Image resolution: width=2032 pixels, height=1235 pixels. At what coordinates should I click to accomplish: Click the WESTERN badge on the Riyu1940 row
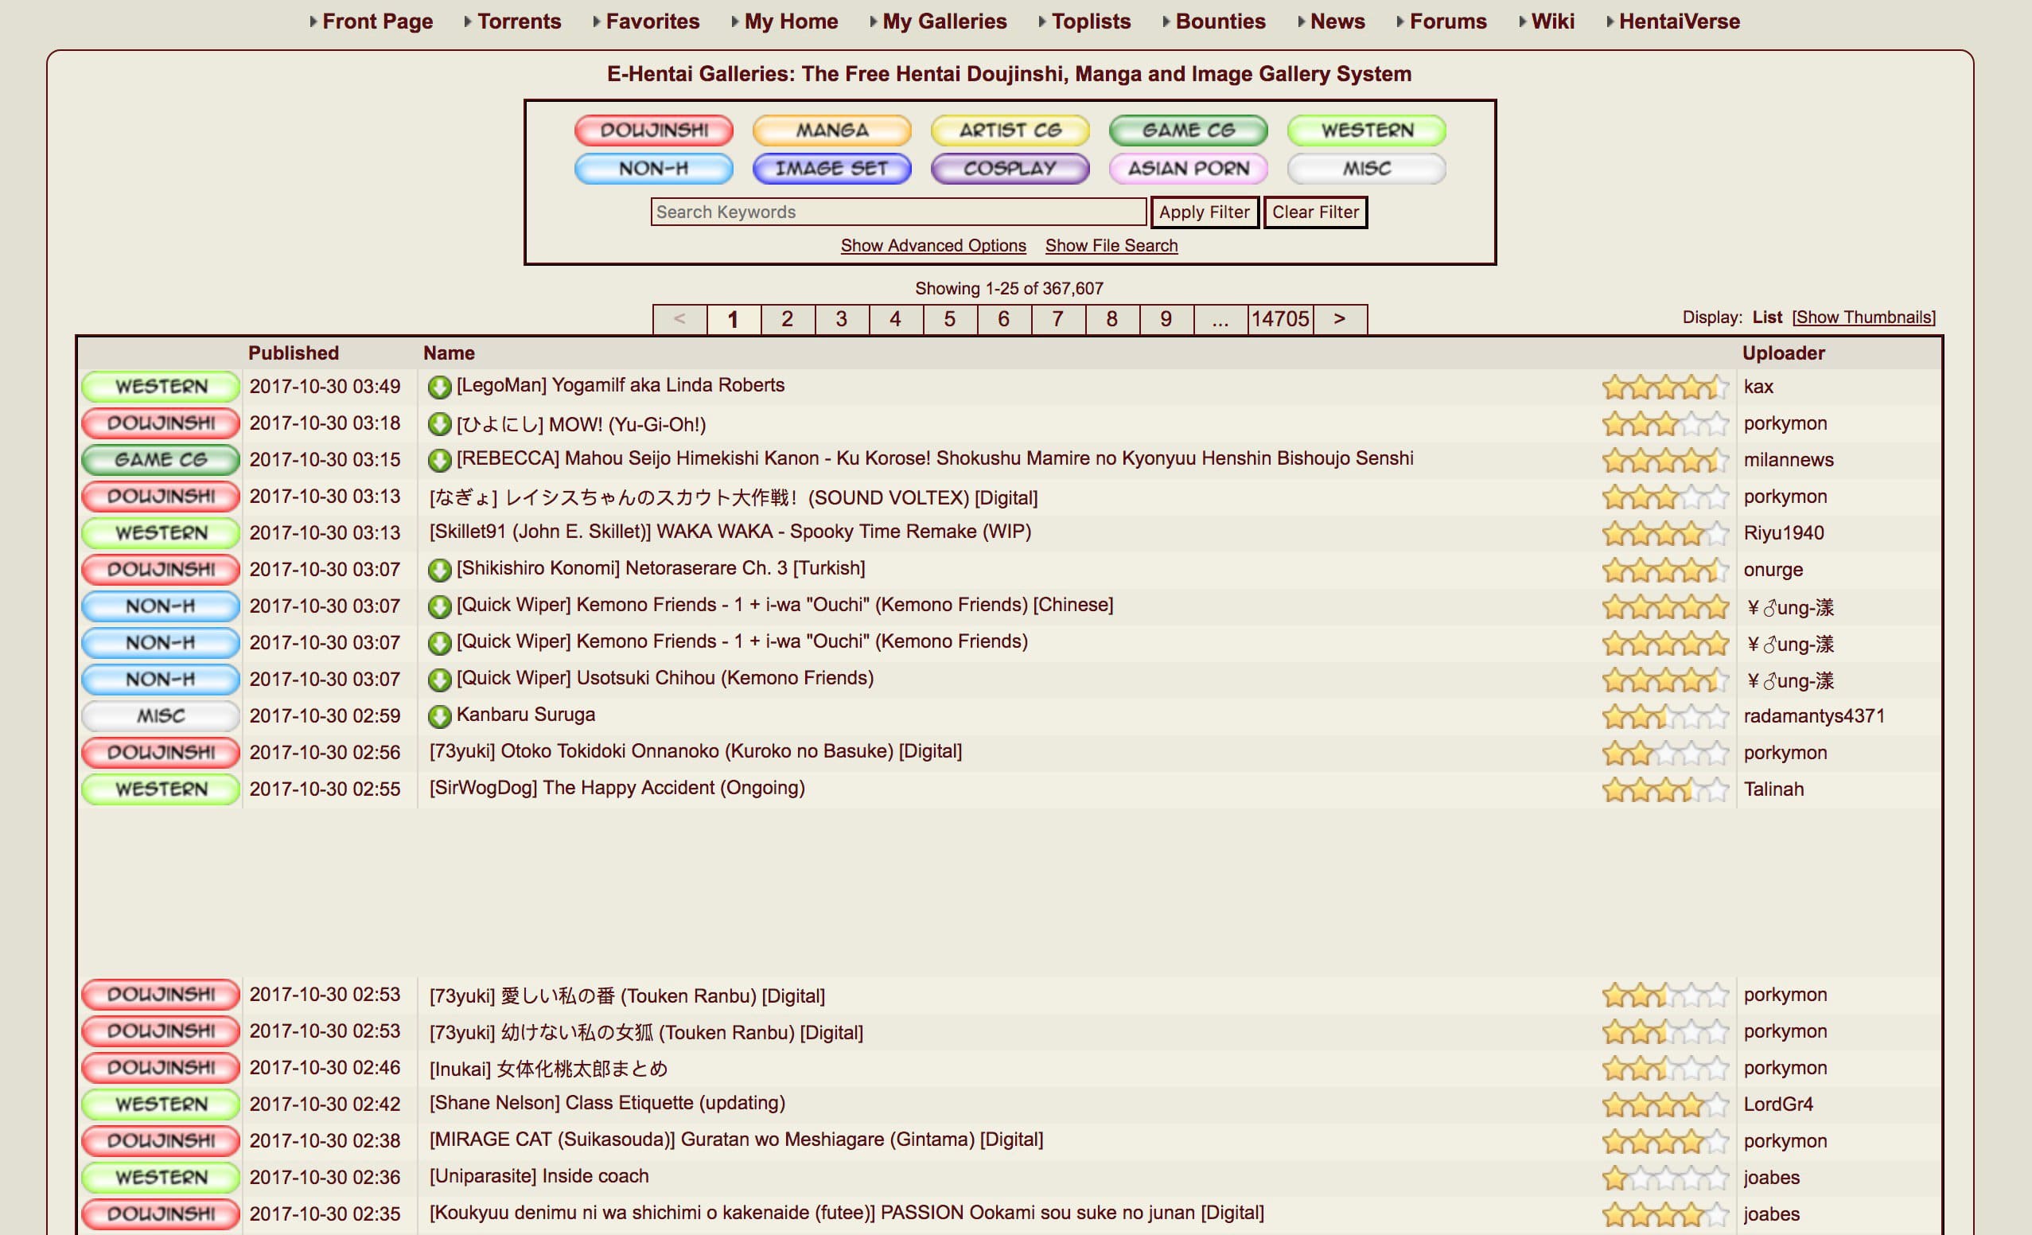[x=161, y=533]
